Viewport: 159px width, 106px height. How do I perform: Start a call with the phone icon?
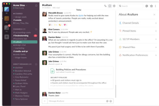pos(105,6)
